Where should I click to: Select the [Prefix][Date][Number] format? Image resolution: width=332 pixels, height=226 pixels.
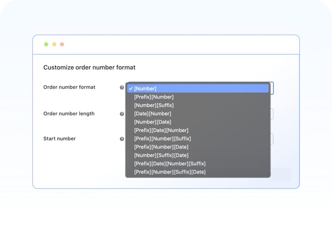point(198,130)
